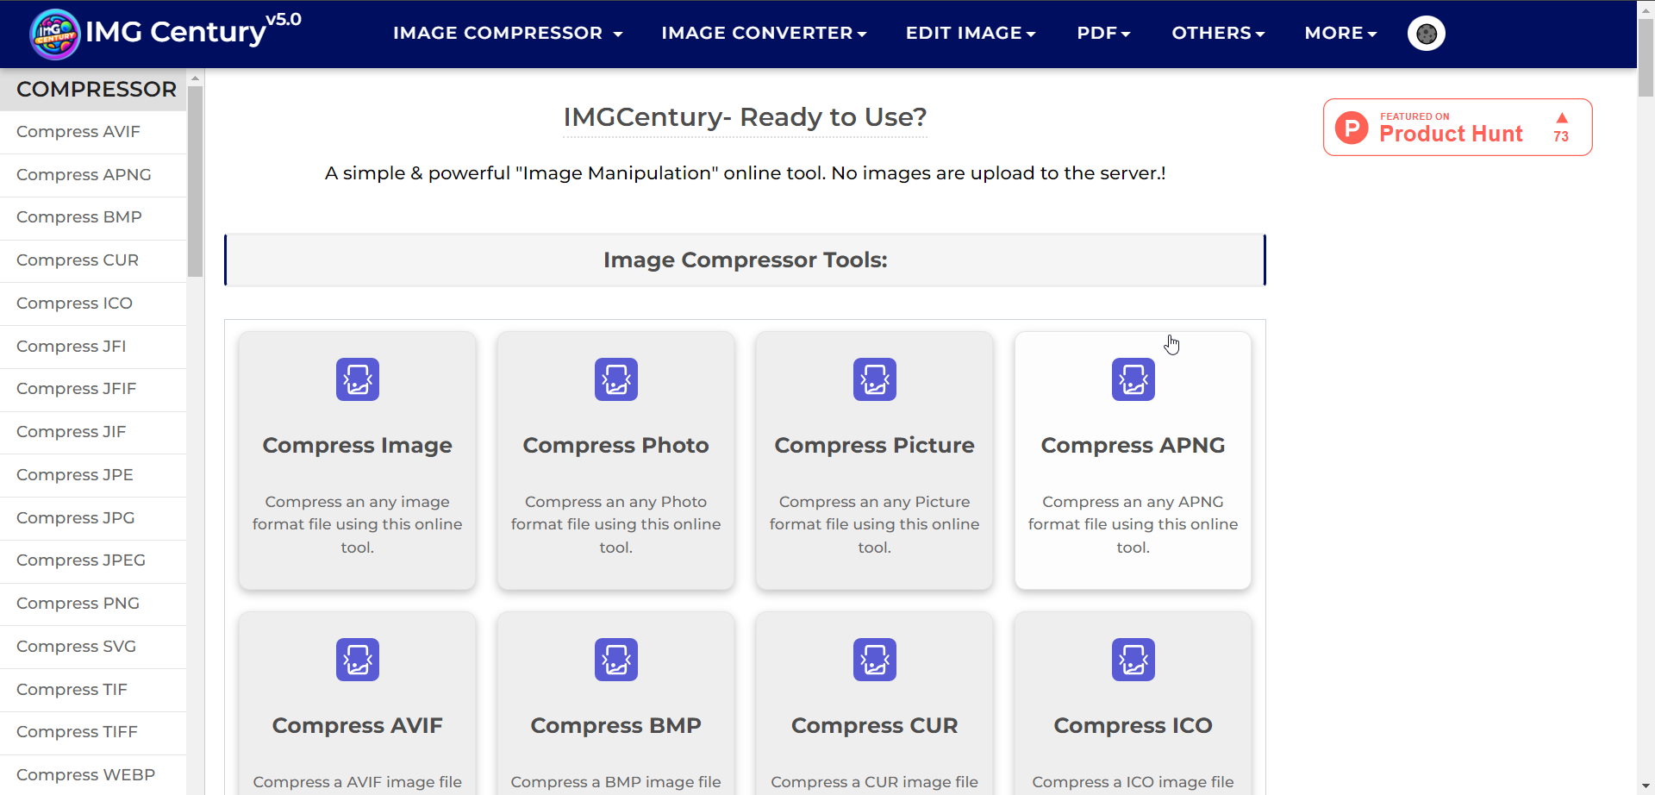
Task: Open the Compress Picture card title
Action: [875, 446]
